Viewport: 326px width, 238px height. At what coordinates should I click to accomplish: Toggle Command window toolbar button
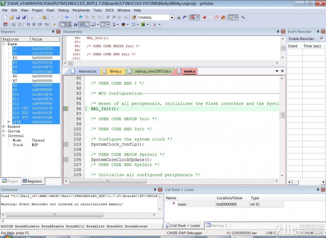point(62,24)
